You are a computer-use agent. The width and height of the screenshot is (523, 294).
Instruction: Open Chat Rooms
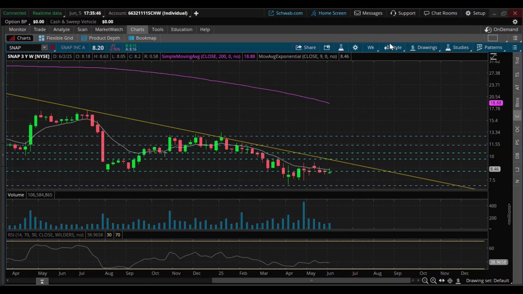(x=441, y=13)
